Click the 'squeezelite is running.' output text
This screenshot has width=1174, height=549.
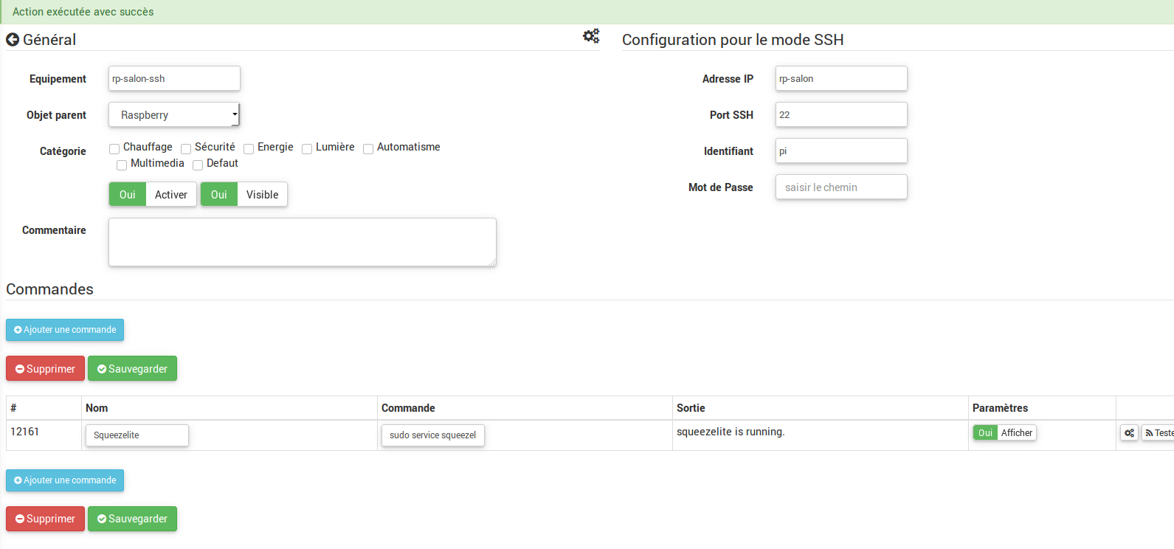pyautogui.click(x=731, y=432)
